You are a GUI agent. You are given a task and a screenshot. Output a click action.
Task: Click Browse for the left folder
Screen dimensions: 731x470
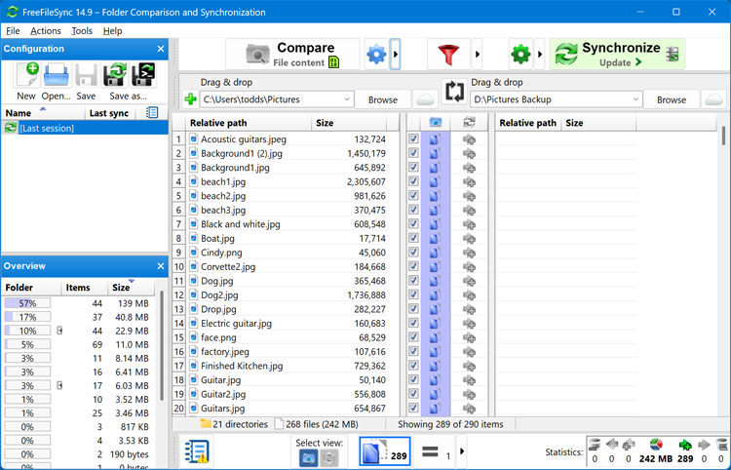click(x=383, y=99)
